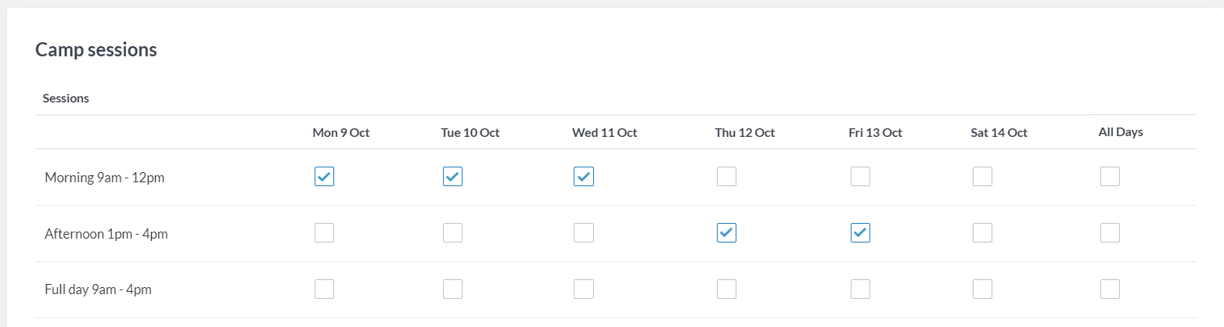Image resolution: width=1224 pixels, height=327 pixels.
Task: Check Full day session for Tue 10 Oct
Action: pyautogui.click(x=452, y=289)
